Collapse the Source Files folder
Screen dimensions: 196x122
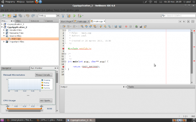click(x=4, y=36)
